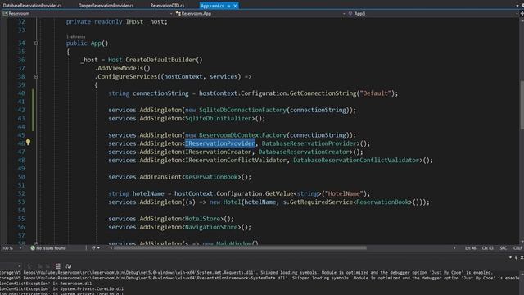Click DatabaseReservationCreator on line 47
This screenshot has height=295, width=524.
tap(304, 152)
